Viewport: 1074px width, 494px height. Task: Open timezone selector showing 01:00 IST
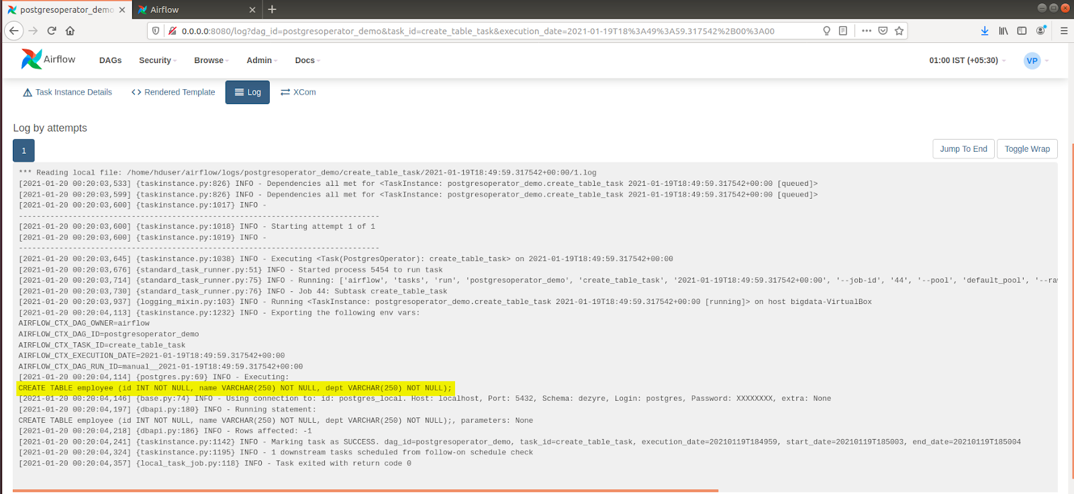(967, 60)
